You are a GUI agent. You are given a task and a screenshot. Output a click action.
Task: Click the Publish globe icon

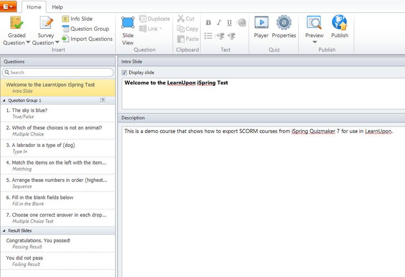[340, 22]
